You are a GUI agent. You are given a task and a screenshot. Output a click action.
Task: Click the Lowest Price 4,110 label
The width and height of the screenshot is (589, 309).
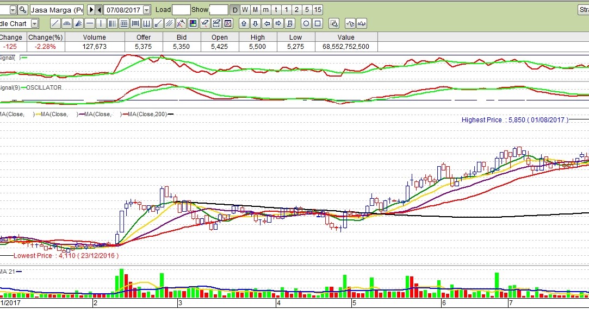coord(66,256)
